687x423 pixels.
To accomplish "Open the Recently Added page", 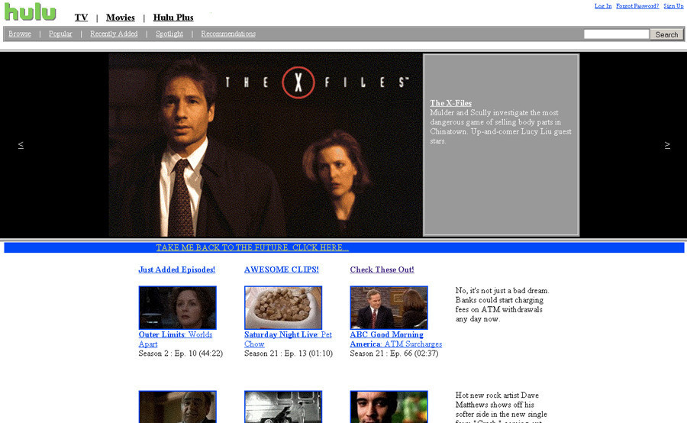I will click(x=114, y=34).
